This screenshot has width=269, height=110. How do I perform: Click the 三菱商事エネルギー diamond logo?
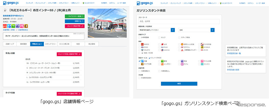tap(182, 50)
